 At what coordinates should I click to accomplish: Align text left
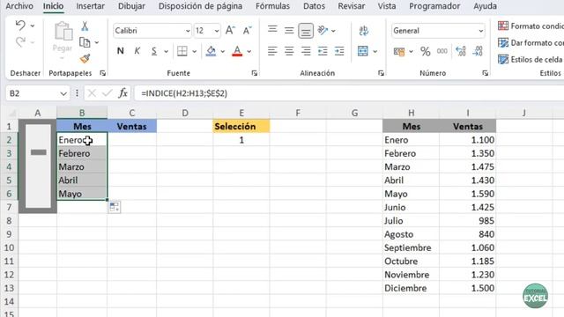click(x=272, y=51)
